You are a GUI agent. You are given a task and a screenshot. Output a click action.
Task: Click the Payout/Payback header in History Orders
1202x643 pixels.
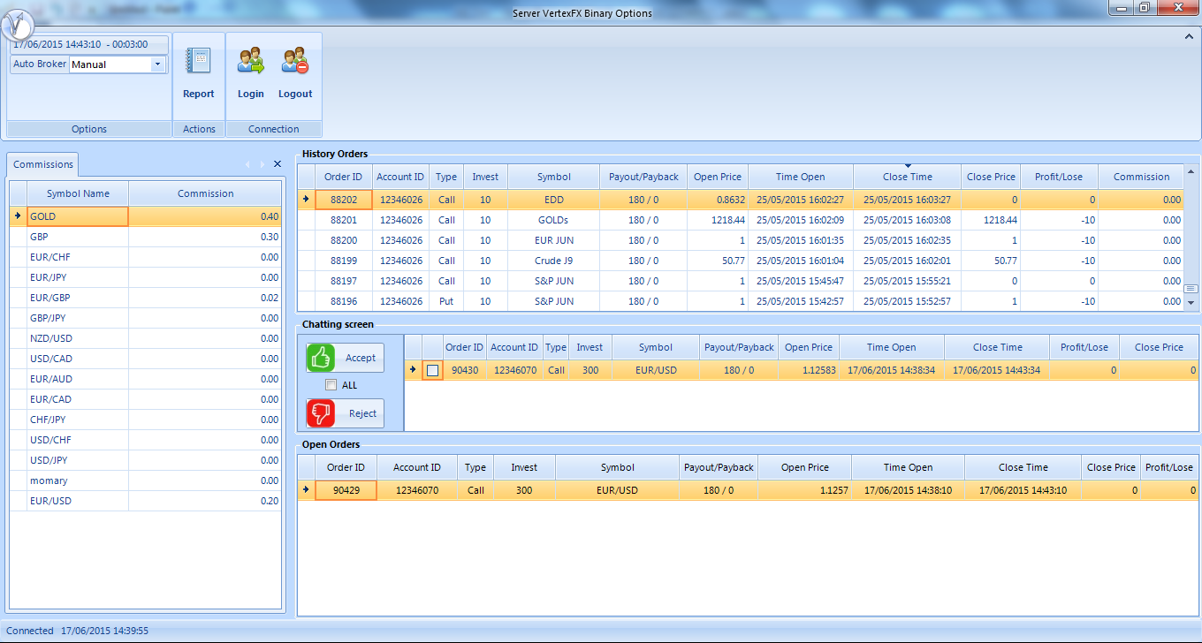pyautogui.click(x=643, y=177)
